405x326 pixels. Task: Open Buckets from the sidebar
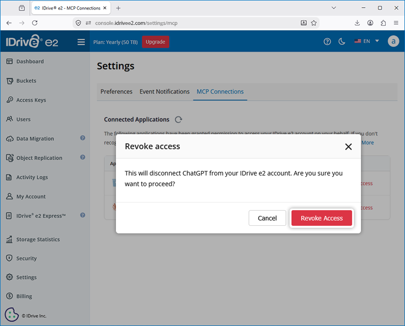click(x=26, y=81)
